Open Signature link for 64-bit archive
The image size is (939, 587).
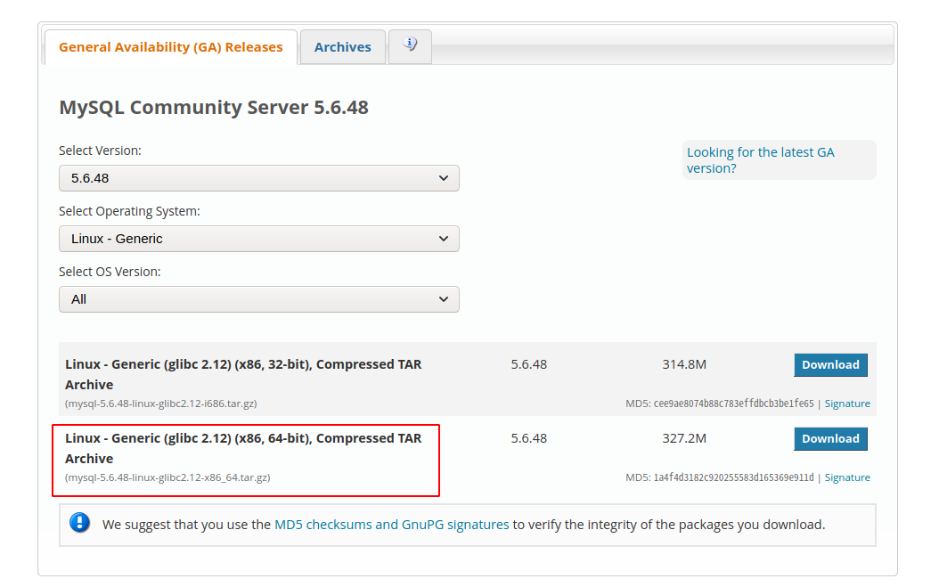(x=847, y=477)
